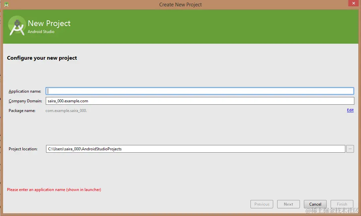Click the 'Application name:' label
Screen dimensions: 361x216
[x=25, y=91]
